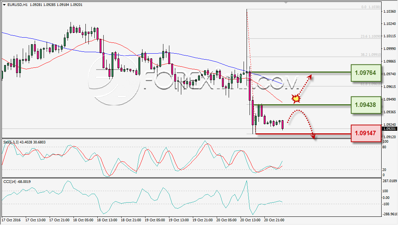Click the Fibonacci 0.0 1.10381 level label
Screen dimensions: 398x225
tap(371, 7)
